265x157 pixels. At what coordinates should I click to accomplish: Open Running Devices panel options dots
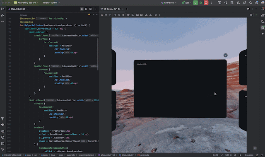[252, 9]
